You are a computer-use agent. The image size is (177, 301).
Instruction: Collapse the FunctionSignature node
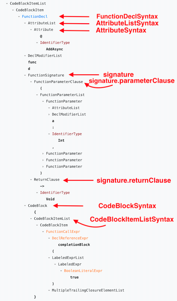click(x=25, y=75)
